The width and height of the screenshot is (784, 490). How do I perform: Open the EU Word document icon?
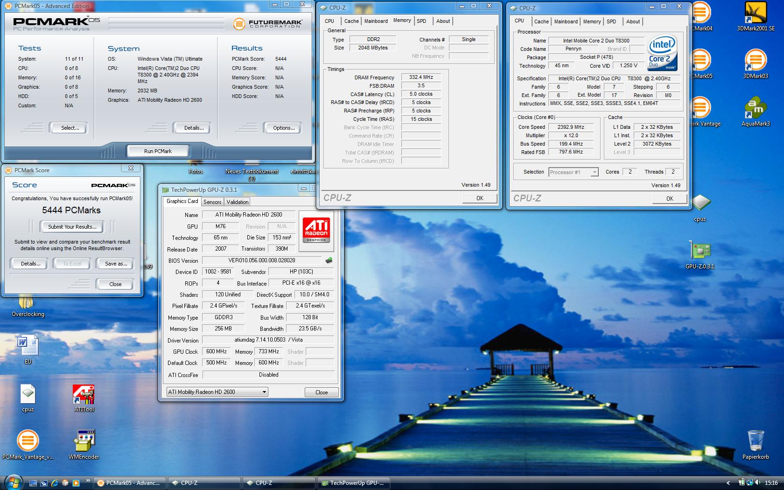click(x=28, y=350)
